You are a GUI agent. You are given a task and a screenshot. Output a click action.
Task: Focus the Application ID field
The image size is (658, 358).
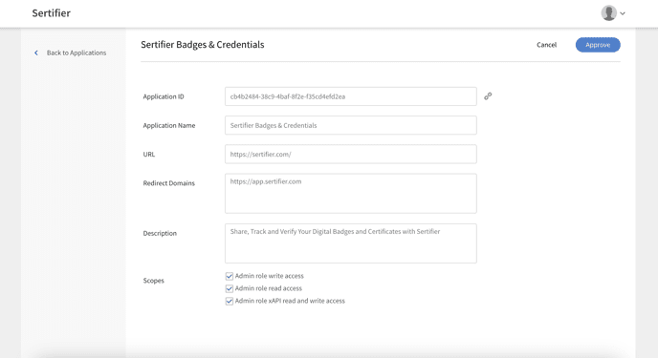(x=350, y=96)
